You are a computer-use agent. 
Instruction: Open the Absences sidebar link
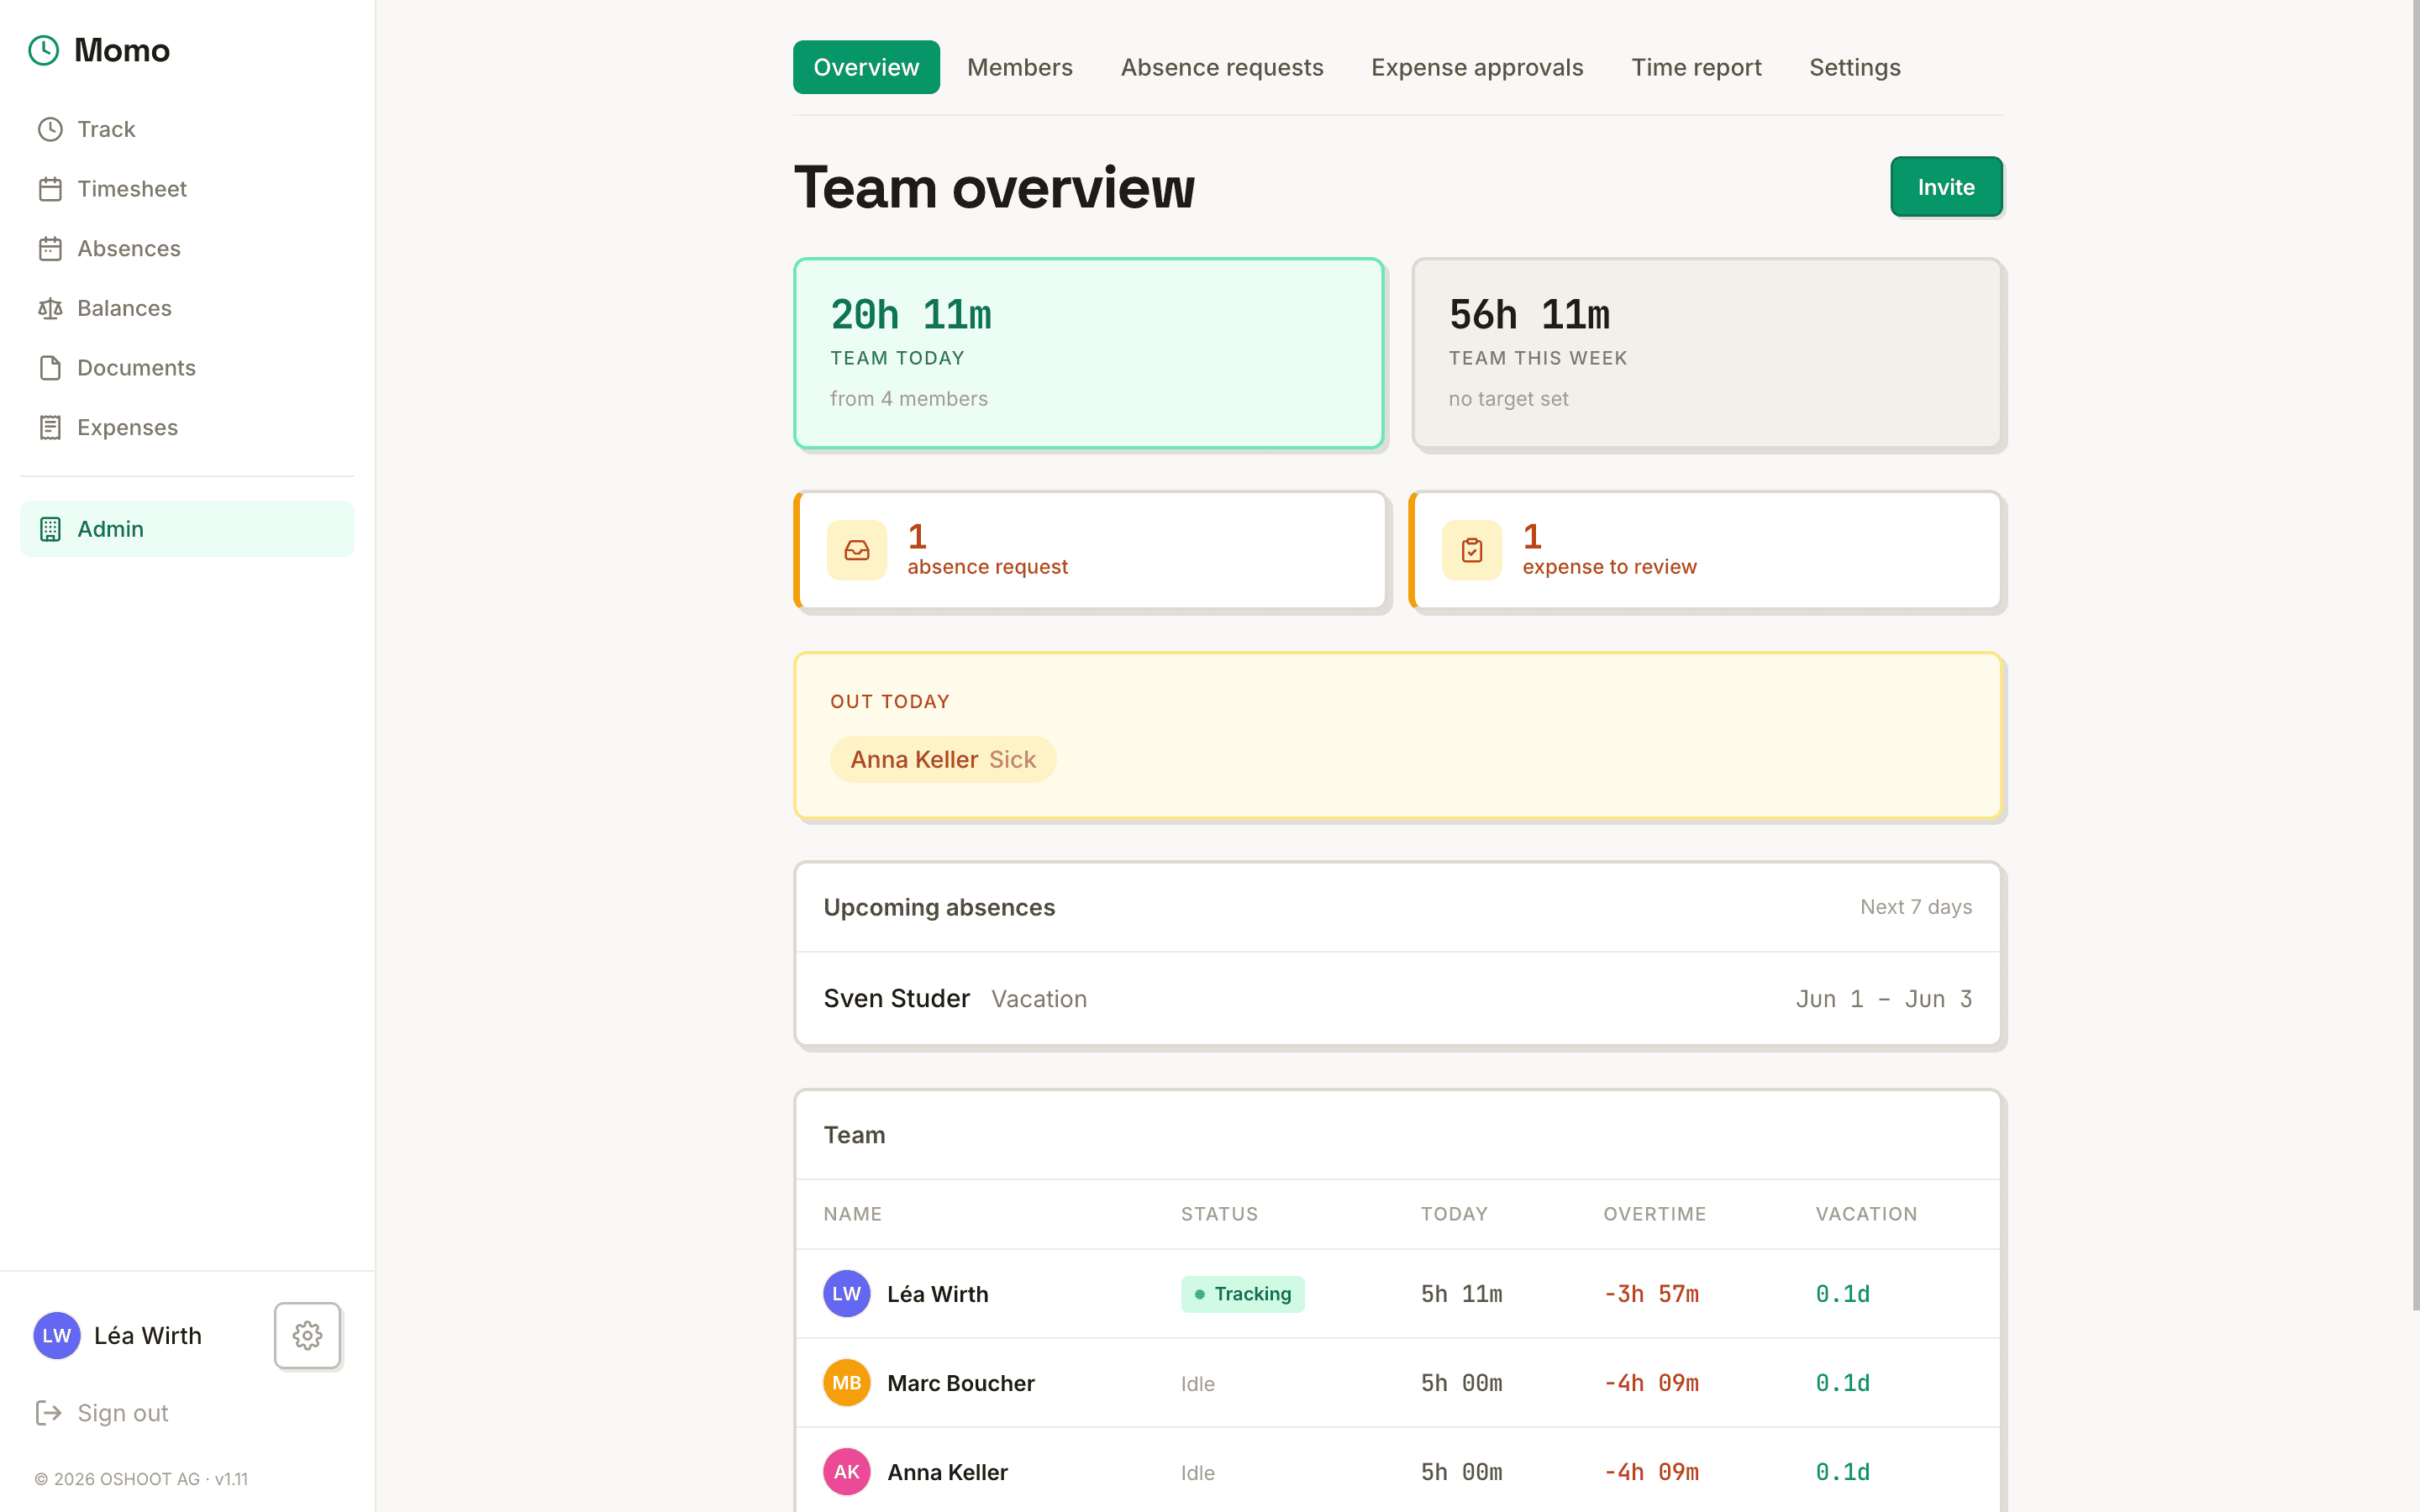click(187, 248)
